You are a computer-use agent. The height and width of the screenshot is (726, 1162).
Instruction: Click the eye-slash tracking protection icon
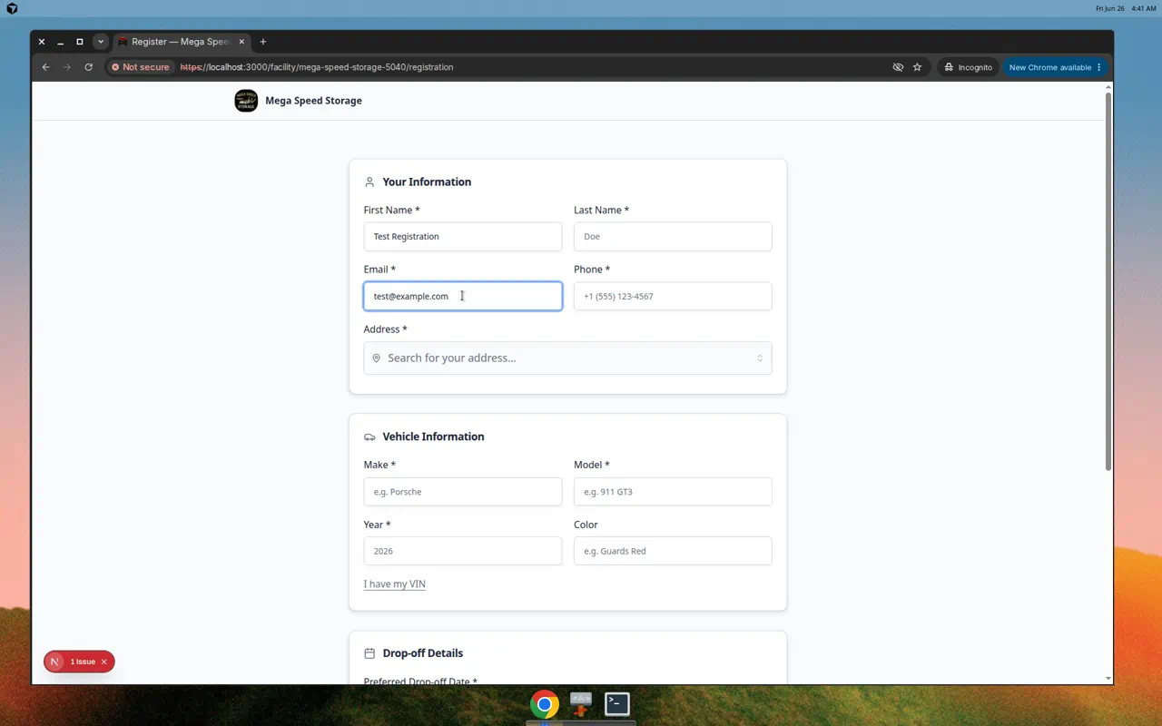(898, 67)
